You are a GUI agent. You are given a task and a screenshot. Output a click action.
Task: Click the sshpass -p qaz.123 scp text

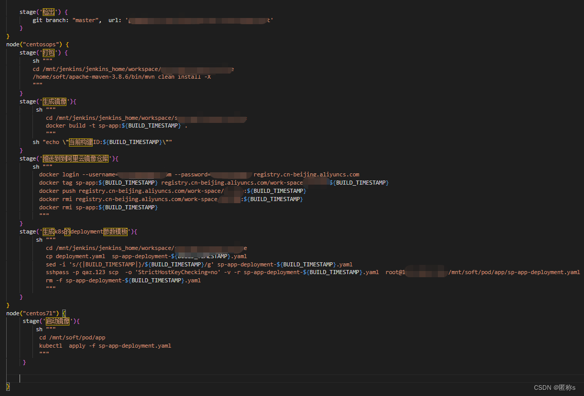click(82, 273)
